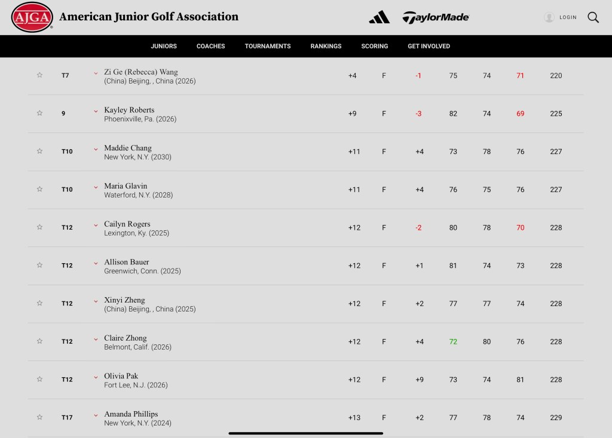Mark Zi Ge (Rebecca) Wang's star
This screenshot has height=438, width=612.
coord(40,75)
